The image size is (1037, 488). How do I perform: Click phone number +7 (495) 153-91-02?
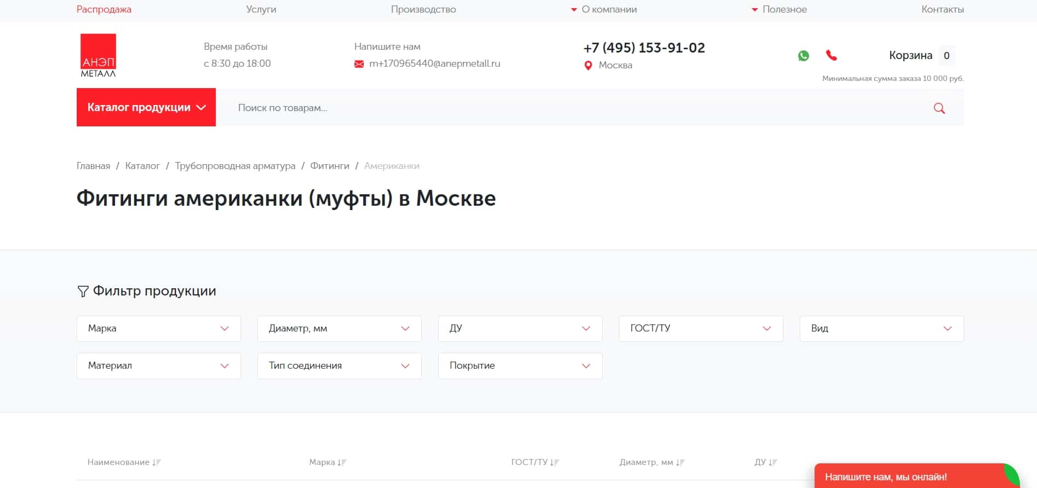644,48
